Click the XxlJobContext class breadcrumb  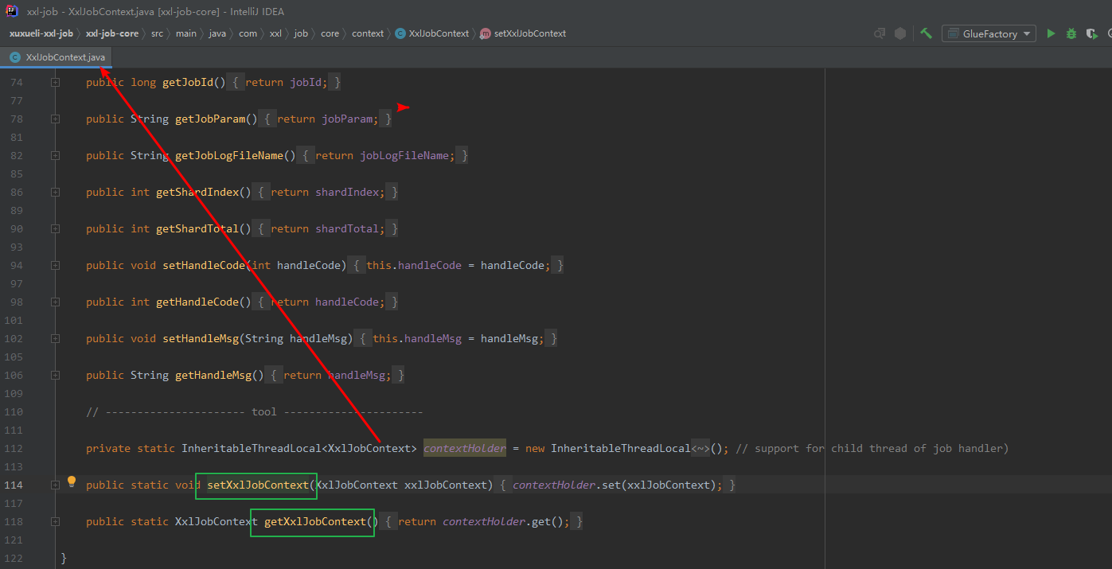point(431,33)
